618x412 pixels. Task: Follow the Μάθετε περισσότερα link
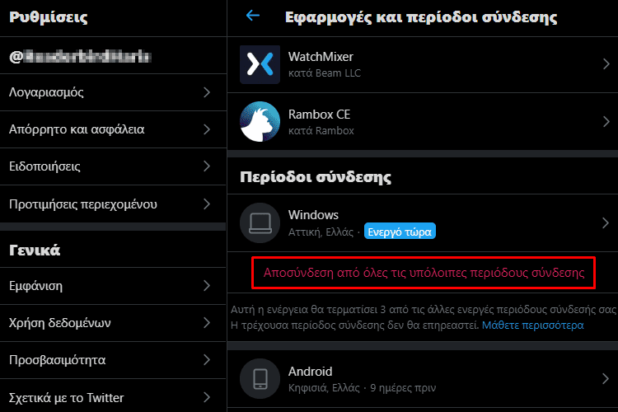[x=532, y=325]
